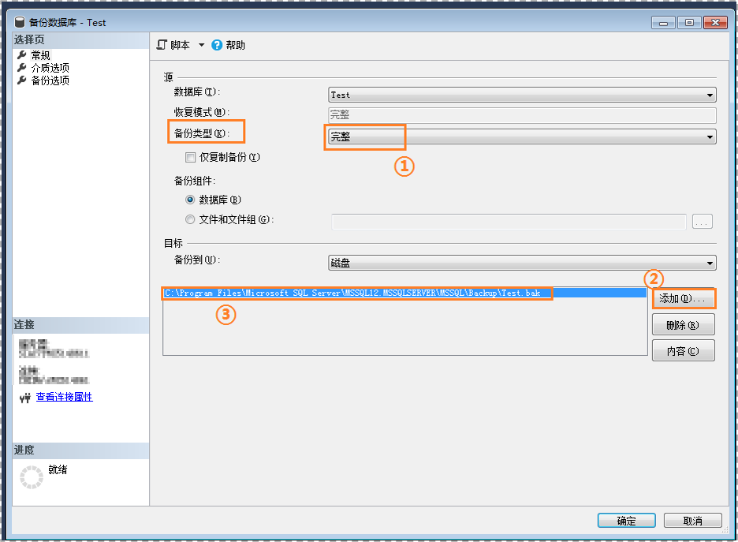Select the 文件和文件组 radio button
Viewport: 738px width, 542px height.
coord(190,219)
